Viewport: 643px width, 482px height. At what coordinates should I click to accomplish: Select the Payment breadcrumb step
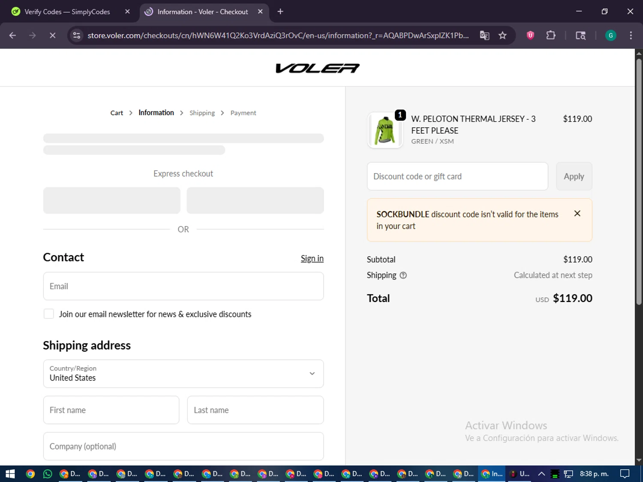[x=243, y=113]
